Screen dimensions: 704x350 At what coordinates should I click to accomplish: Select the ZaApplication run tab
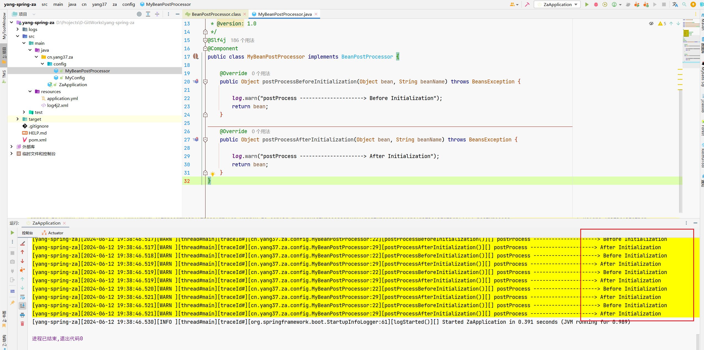(x=46, y=223)
